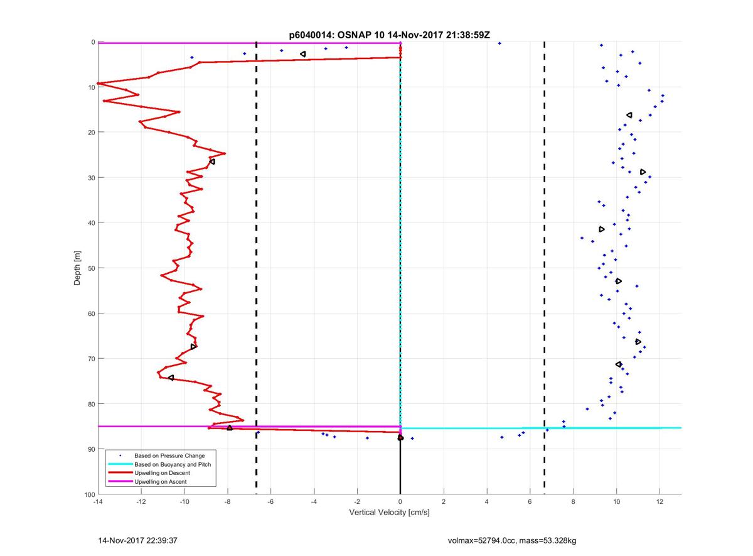Click the left triangle marker on red curve near 67 m depth
This screenshot has height=556, width=753.
(193, 347)
